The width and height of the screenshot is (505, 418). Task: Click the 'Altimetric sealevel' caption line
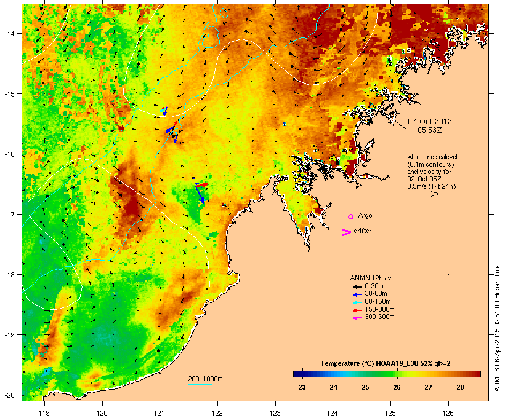(x=432, y=157)
